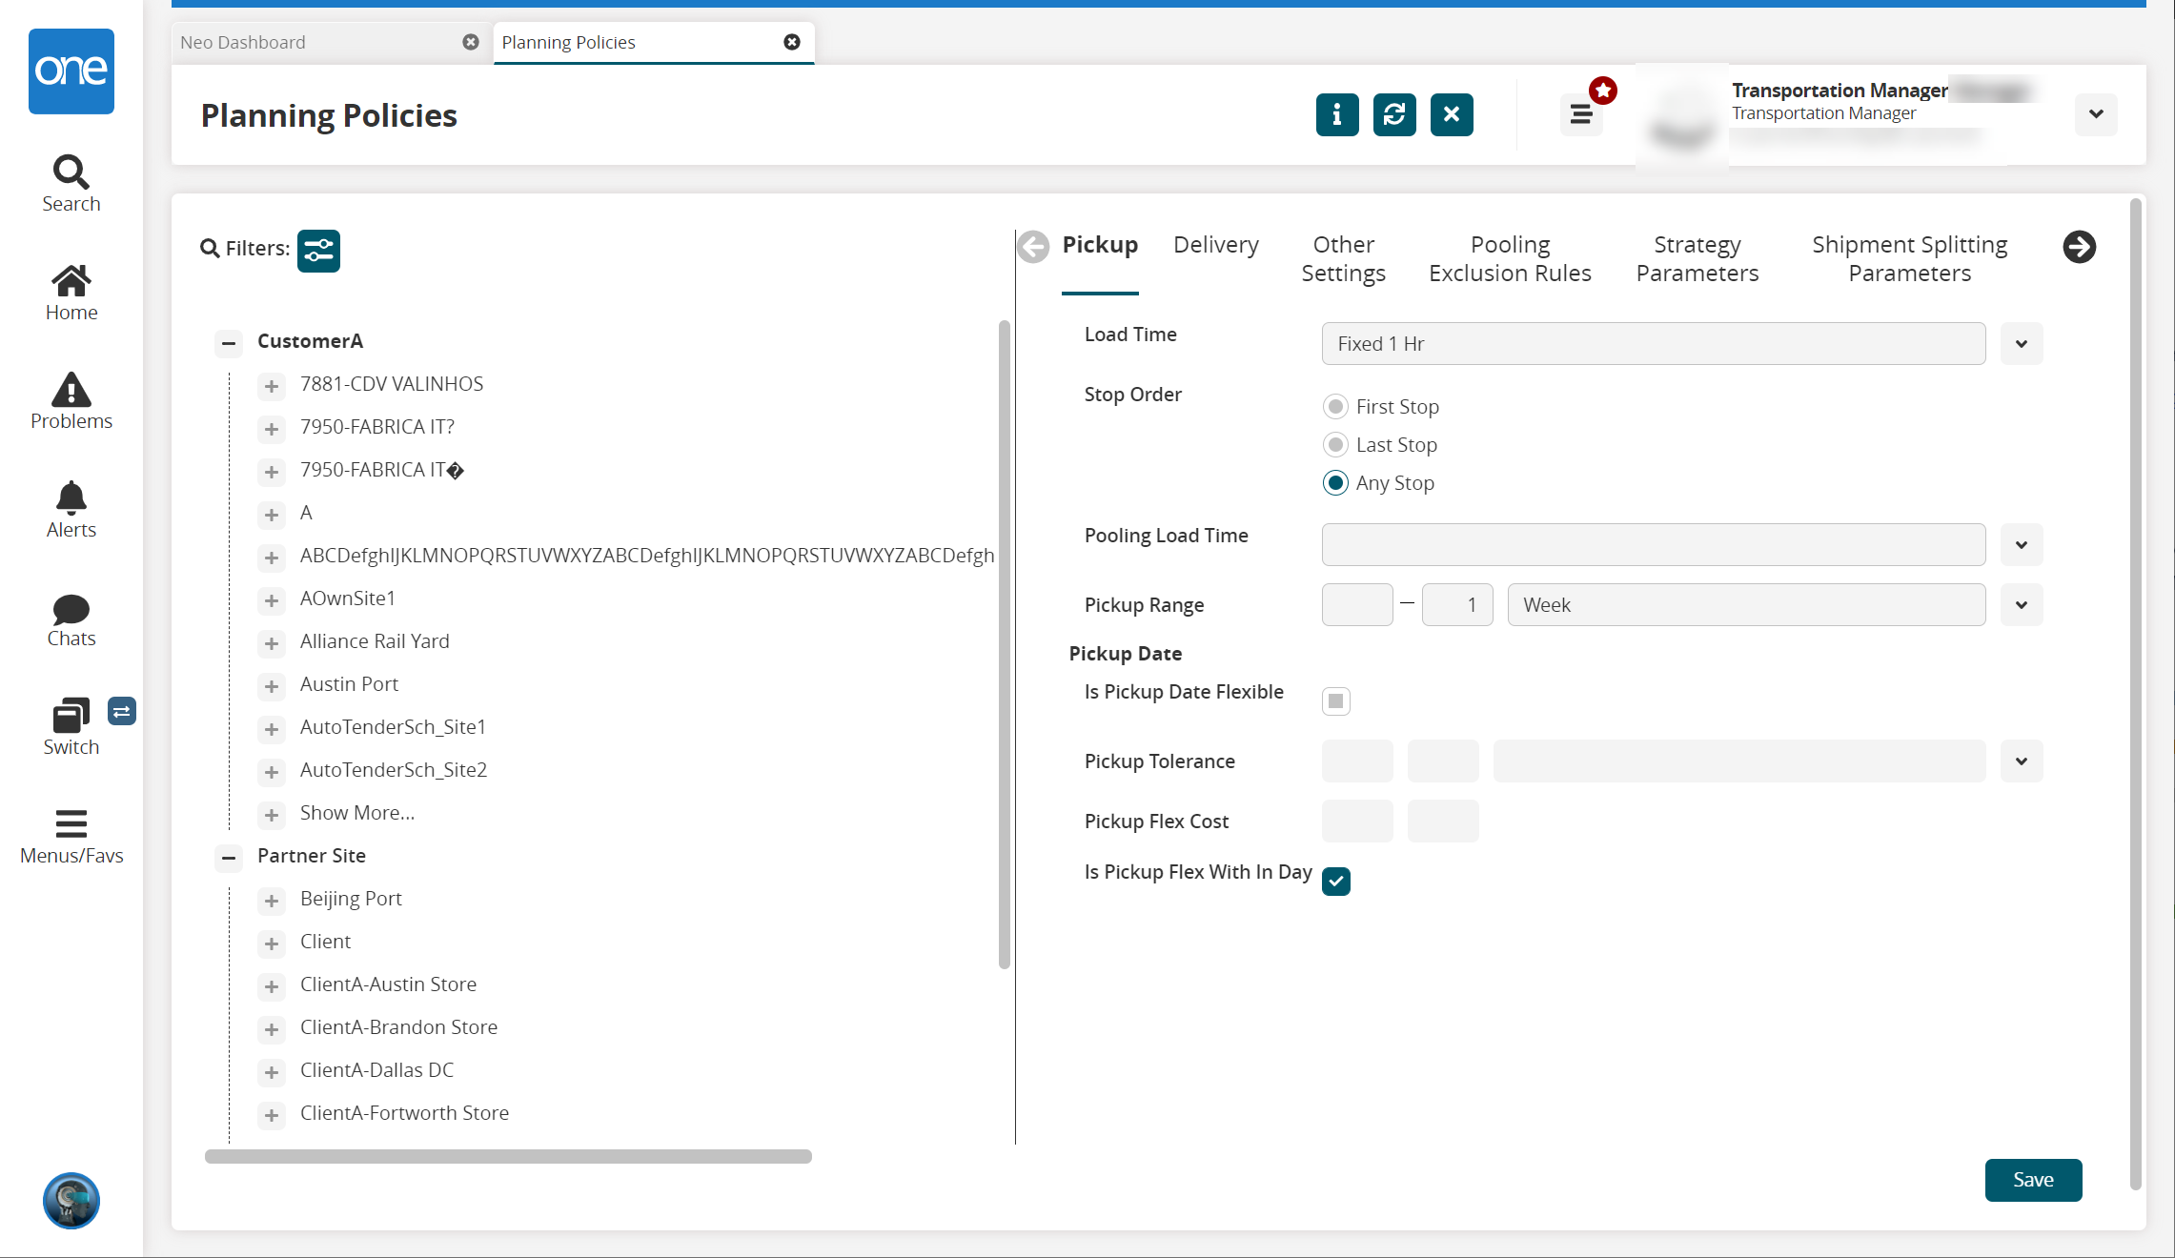
Task: Open the Load Time dropdown
Action: point(2021,344)
